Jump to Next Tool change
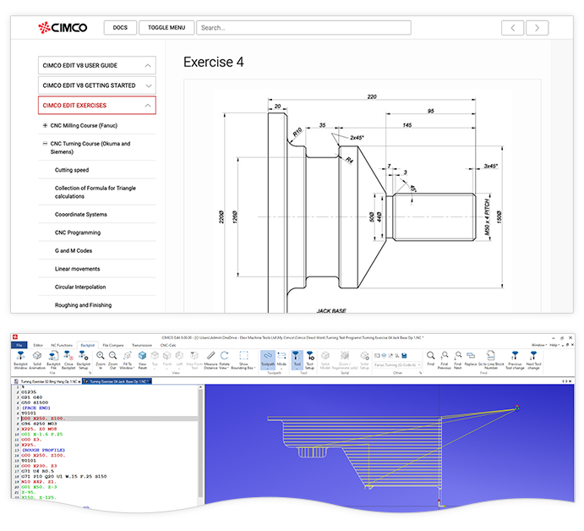Viewport: 584px width, 531px height. click(533, 359)
